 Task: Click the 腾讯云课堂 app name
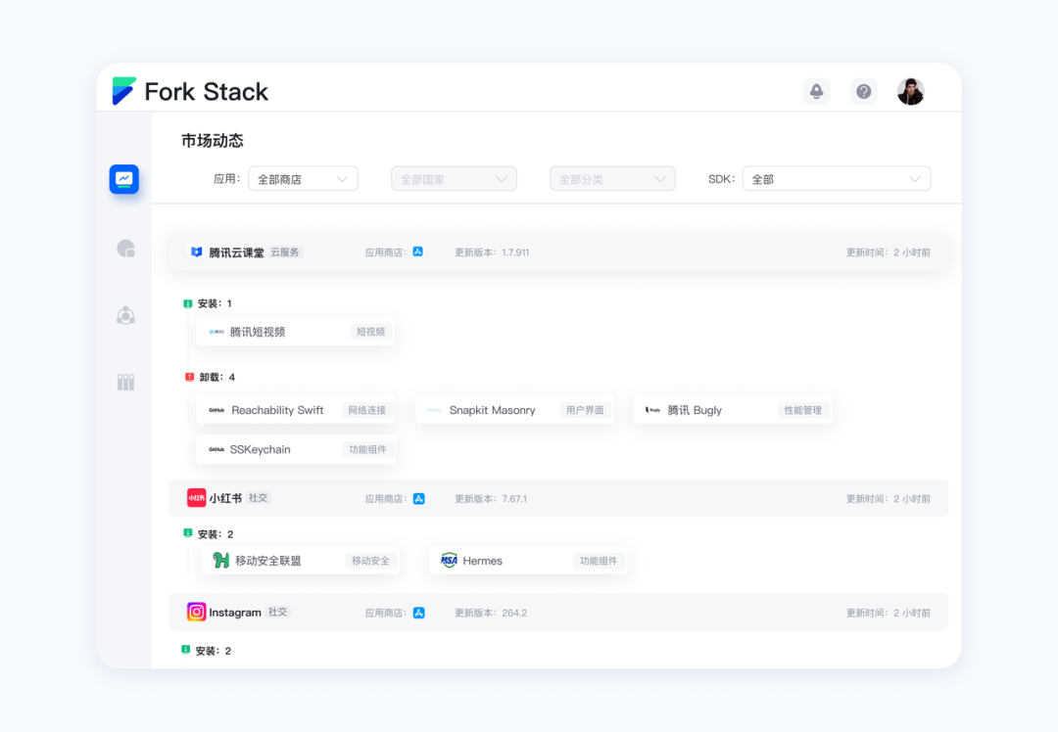coord(236,252)
